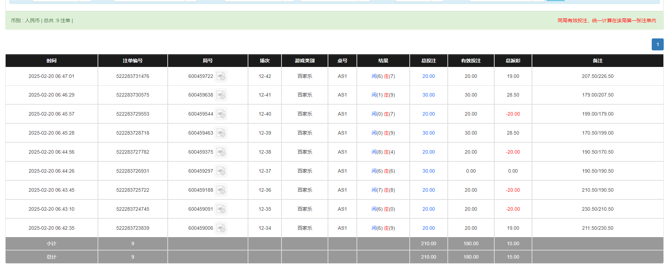Click replay icon next to round 600459375
The height and width of the screenshot is (272, 669).
click(221, 152)
